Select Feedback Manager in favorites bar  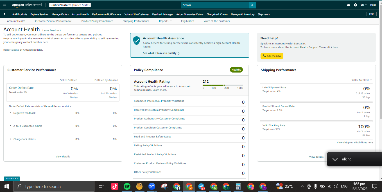coord(162,14)
